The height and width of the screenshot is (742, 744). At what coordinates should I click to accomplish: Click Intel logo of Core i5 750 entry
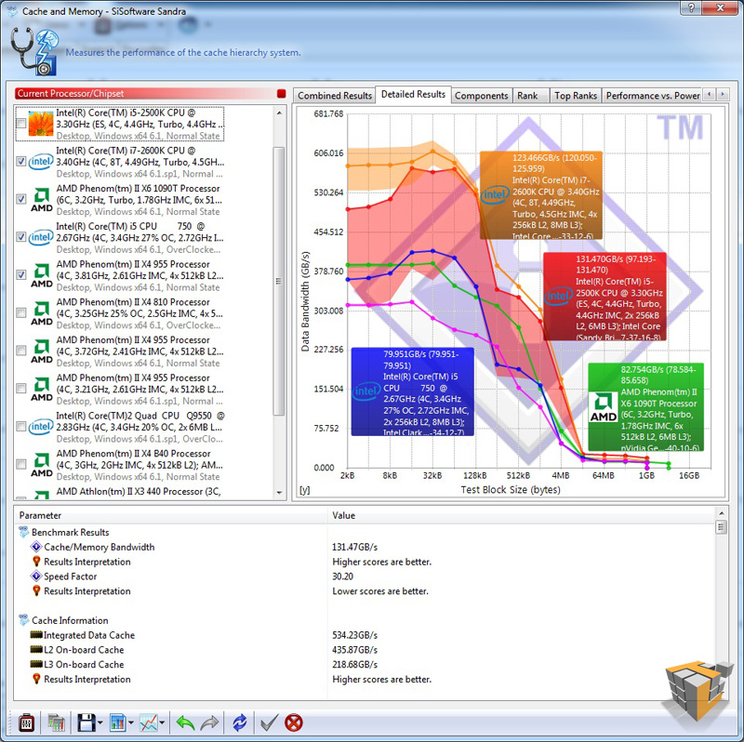(41, 237)
